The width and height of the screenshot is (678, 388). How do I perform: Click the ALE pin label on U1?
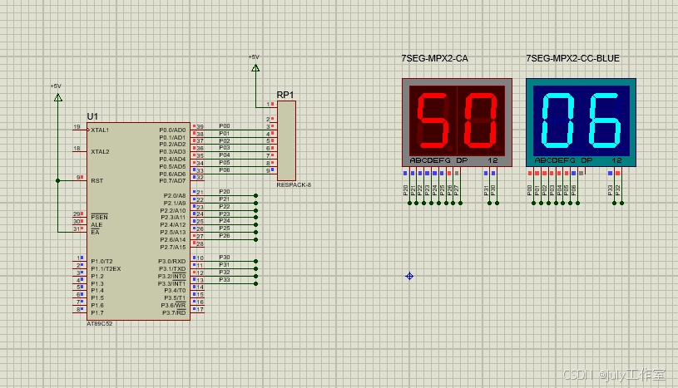click(x=97, y=224)
